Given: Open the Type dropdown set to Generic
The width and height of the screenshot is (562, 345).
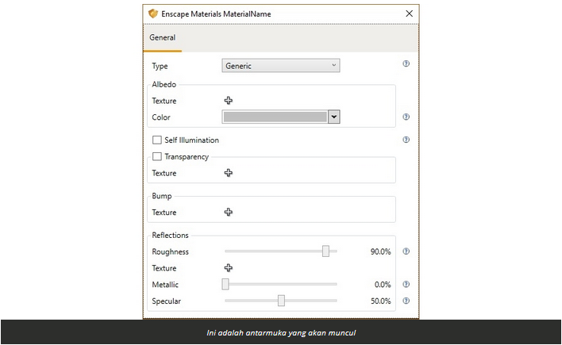Looking at the screenshot, I should 281,66.
